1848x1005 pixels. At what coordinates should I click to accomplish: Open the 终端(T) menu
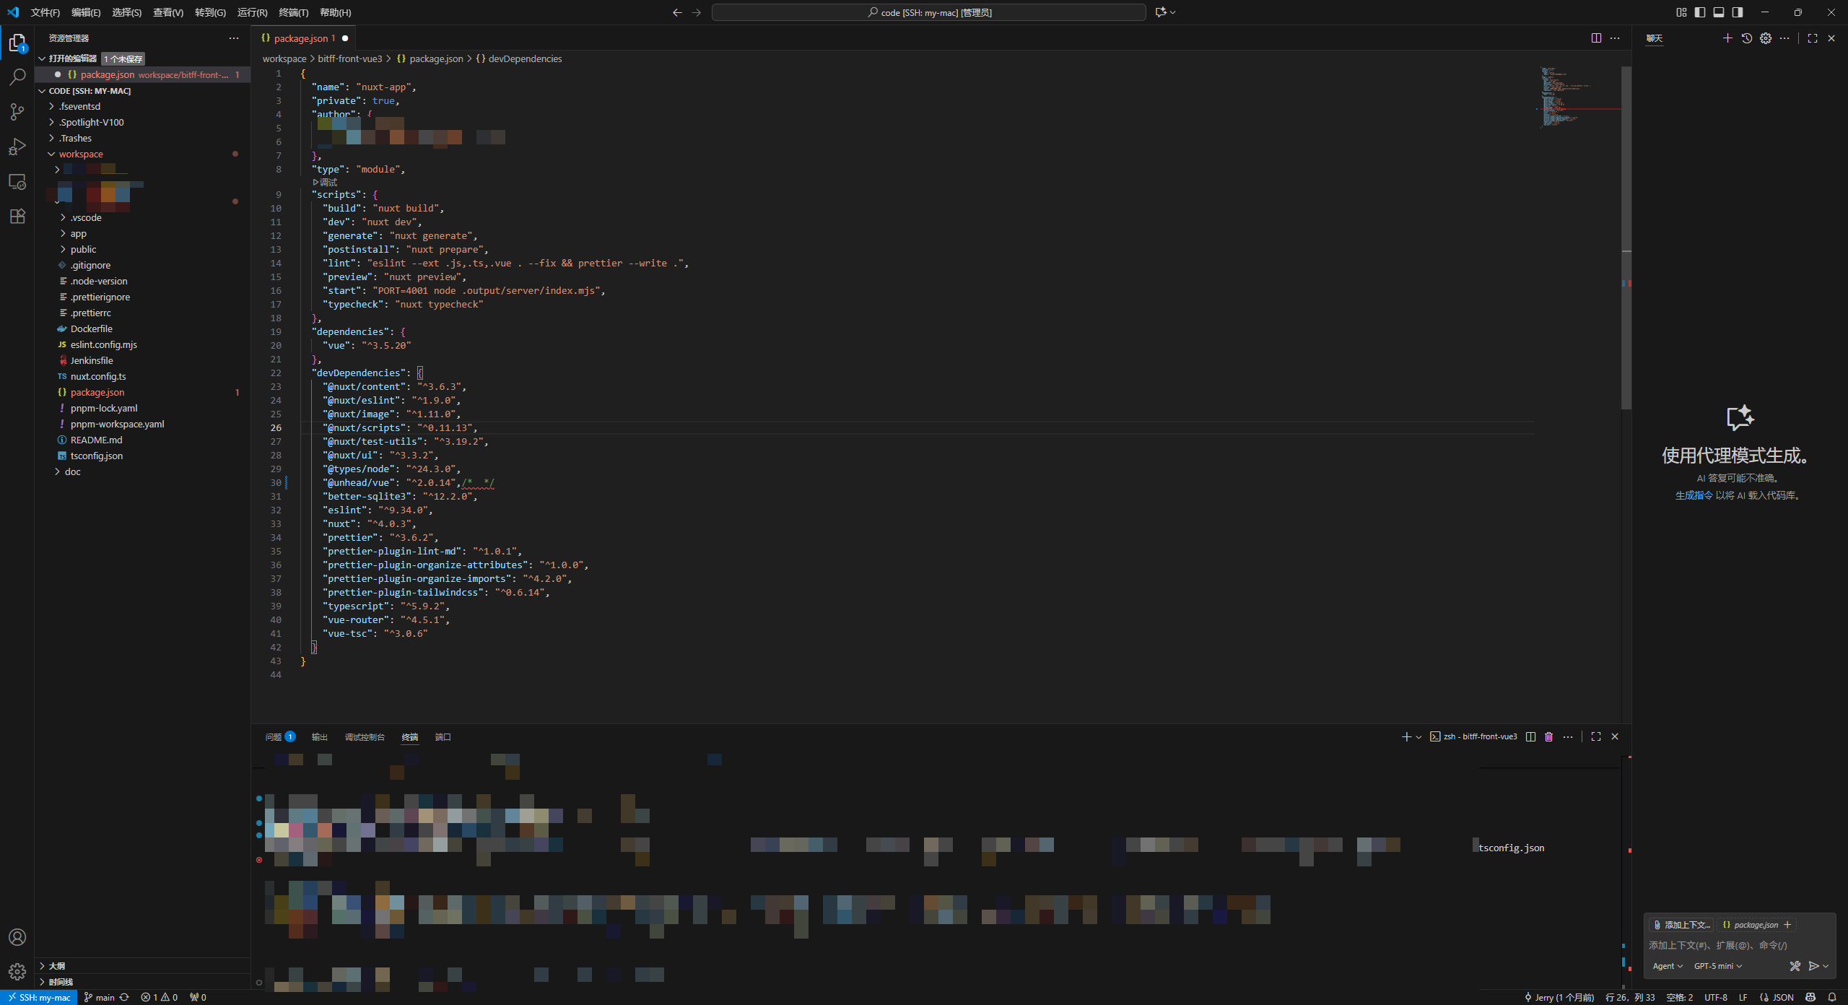click(292, 12)
